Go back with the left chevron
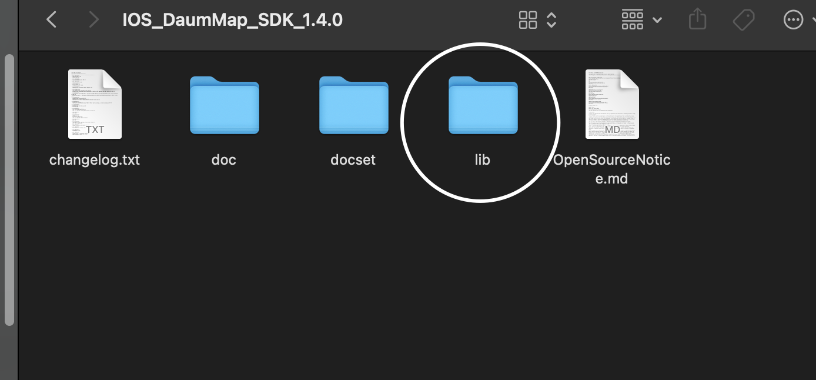Image resolution: width=816 pixels, height=380 pixels. [x=52, y=20]
